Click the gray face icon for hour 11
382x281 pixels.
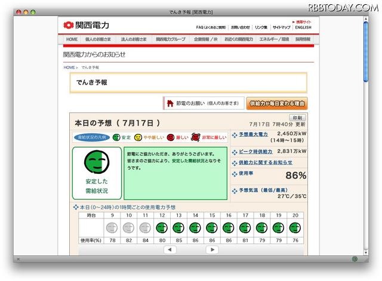145,228
